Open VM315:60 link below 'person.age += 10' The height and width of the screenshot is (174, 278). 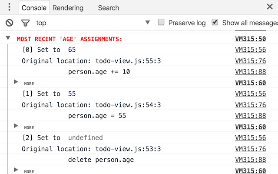(251, 83)
